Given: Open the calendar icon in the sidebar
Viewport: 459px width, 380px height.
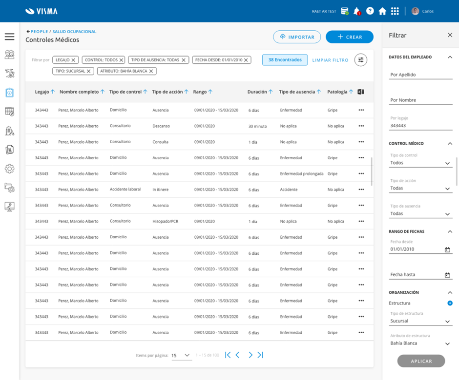Looking at the screenshot, I should click(9, 112).
